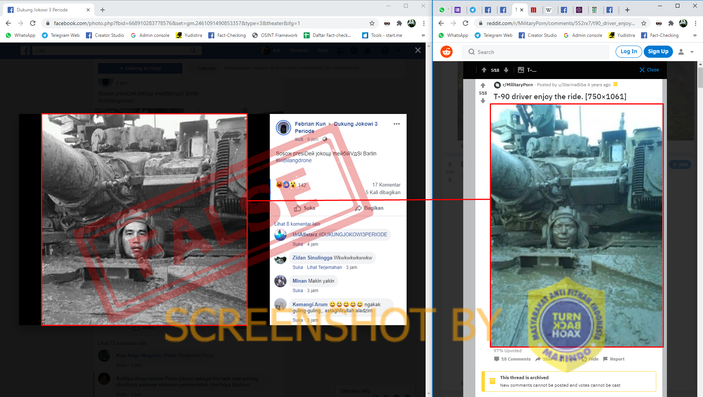
Task: Switch to the Slack tab
Action: pos(579,10)
